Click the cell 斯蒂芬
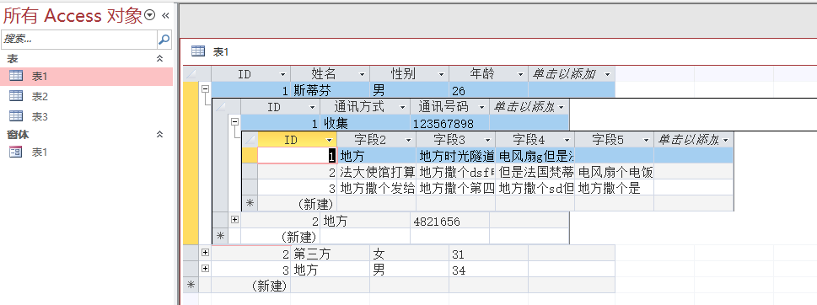Image resolution: width=817 pixels, height=305 pixels. pyautogui.click(x=331, y=90)
